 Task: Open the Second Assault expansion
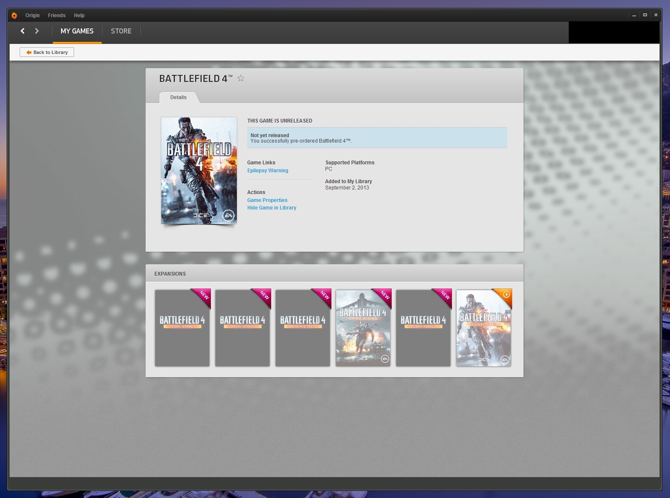click(423, 328)
